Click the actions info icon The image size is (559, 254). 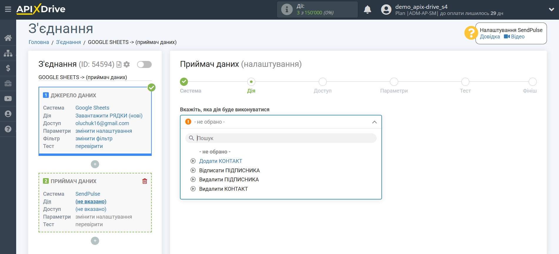(287, 9)
